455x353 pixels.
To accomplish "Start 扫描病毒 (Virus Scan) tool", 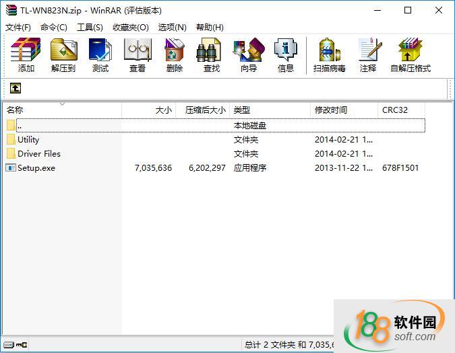I will pos(329,55).
